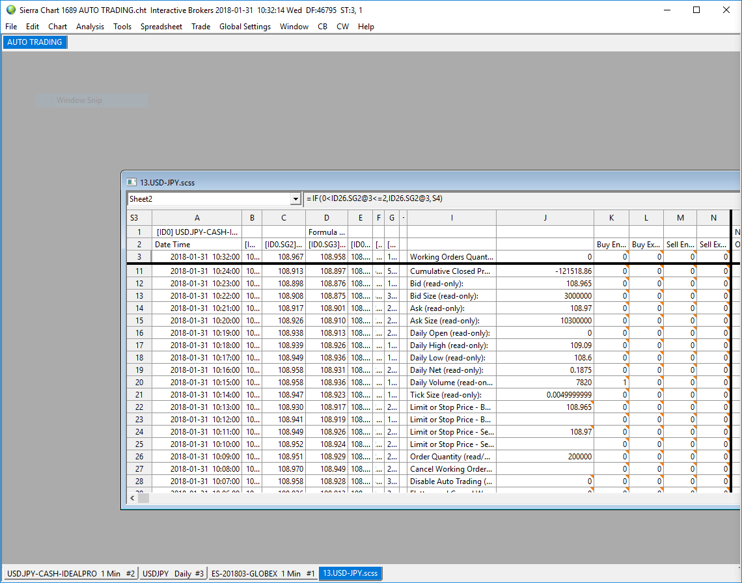The height and width of the screenshot is (583, 742).
Task: Click the Disable Auto Trading label cell
Action: pyautogui.click(x=452, y=481)
